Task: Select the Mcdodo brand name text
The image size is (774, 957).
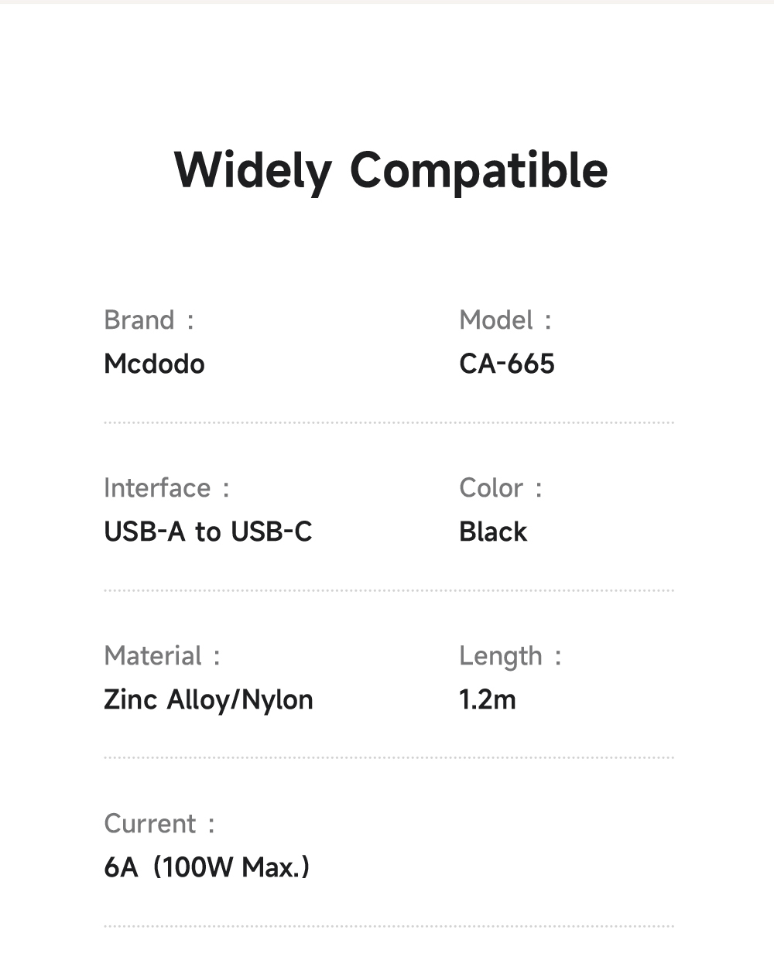Action: point(154,364)
